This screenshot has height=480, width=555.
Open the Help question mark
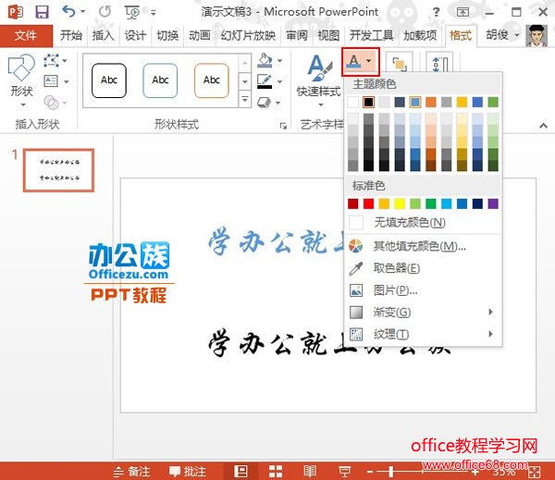[x=436, y=12]
